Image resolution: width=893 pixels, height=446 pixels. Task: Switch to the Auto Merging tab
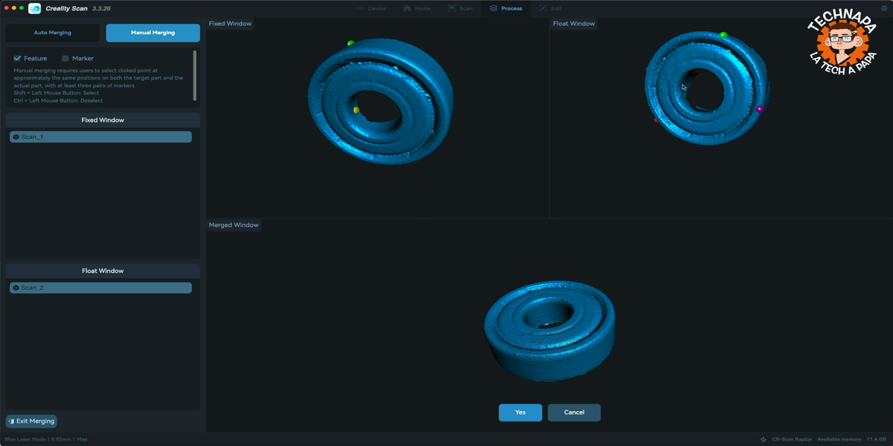[x=53, y=33]
